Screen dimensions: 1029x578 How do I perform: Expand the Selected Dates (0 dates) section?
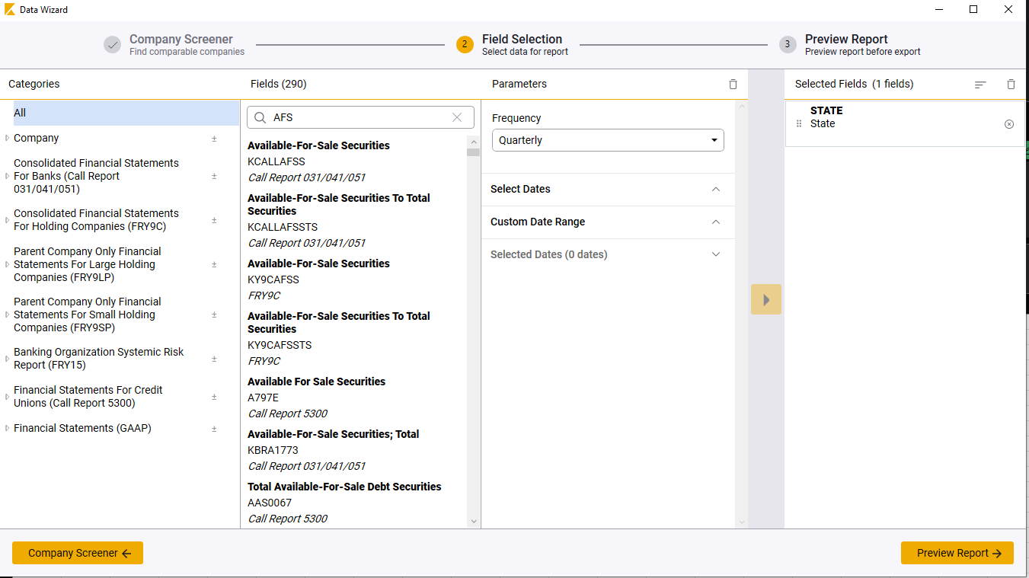click(x=715, y=254)
